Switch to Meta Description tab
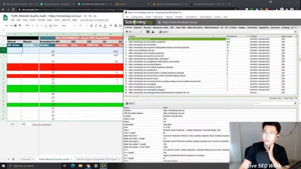This screenshot has height=169, width=301. pyautogui.click(x=195, y=28)
